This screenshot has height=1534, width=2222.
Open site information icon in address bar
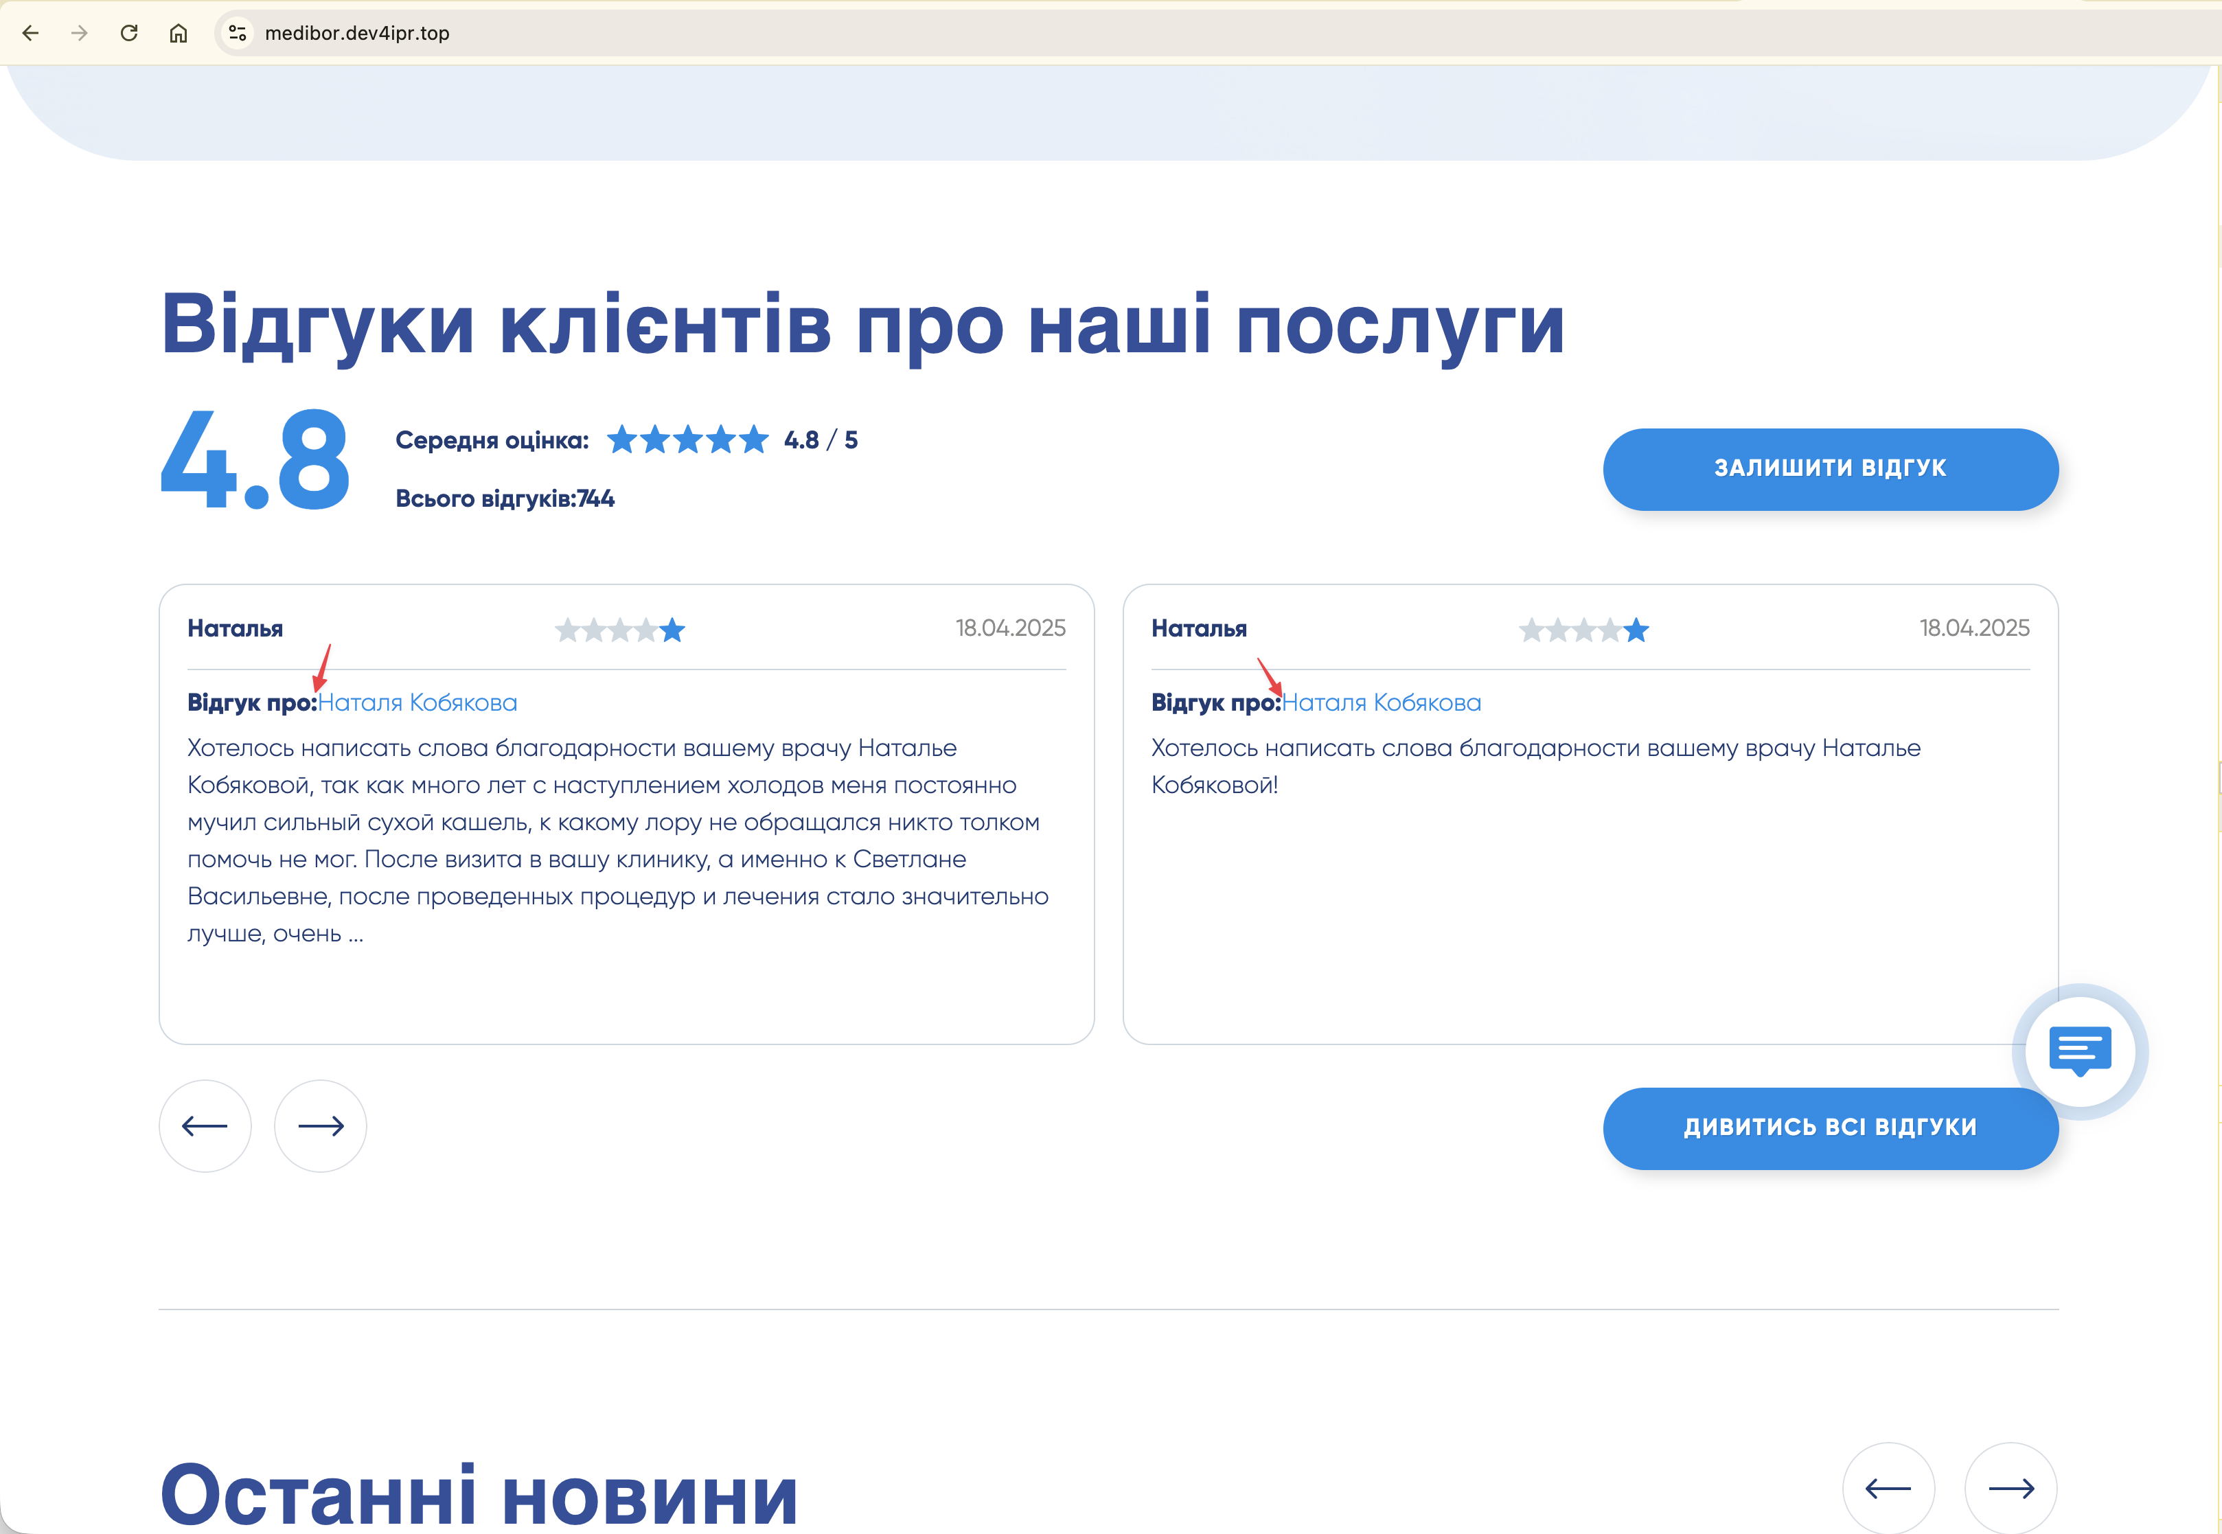[238, 33]
